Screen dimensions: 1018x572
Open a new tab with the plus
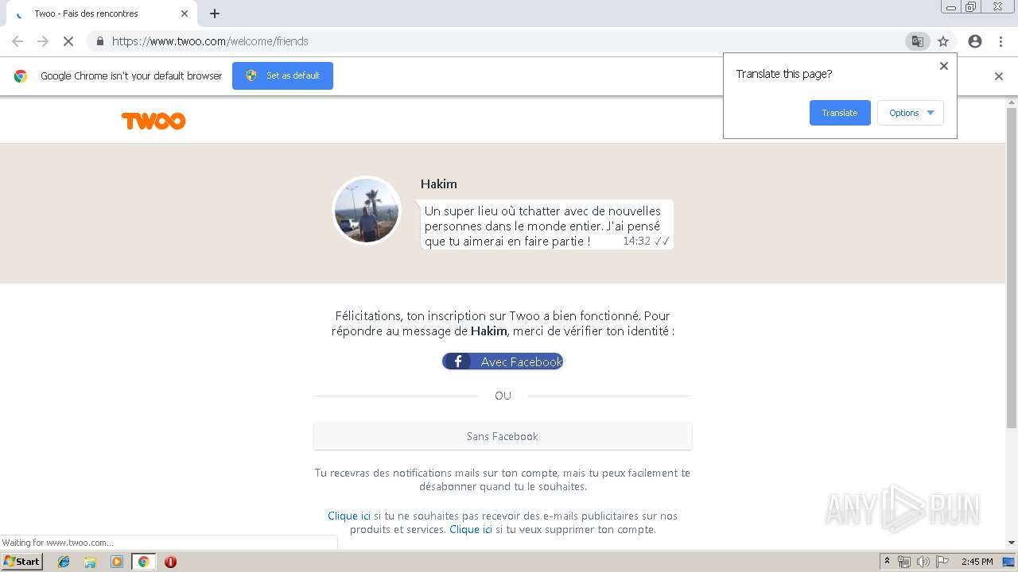(215, 14)
